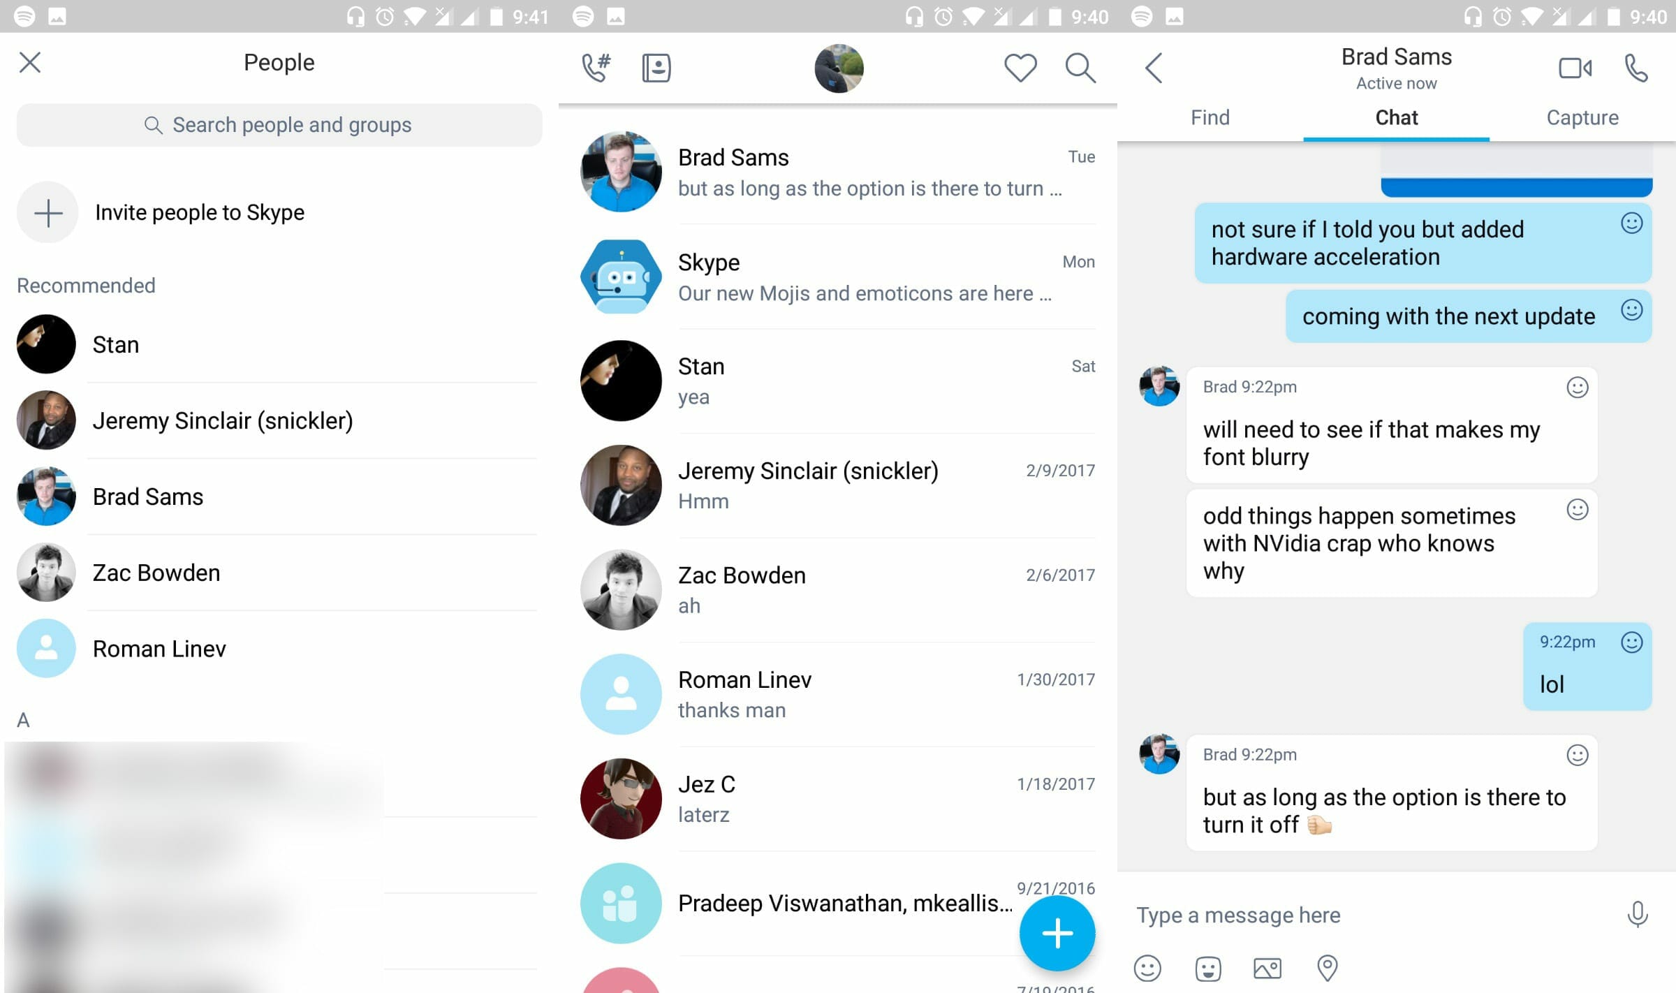Expand recommended contacts list section
1676x993 pixels.
click(x=87, y=285)
